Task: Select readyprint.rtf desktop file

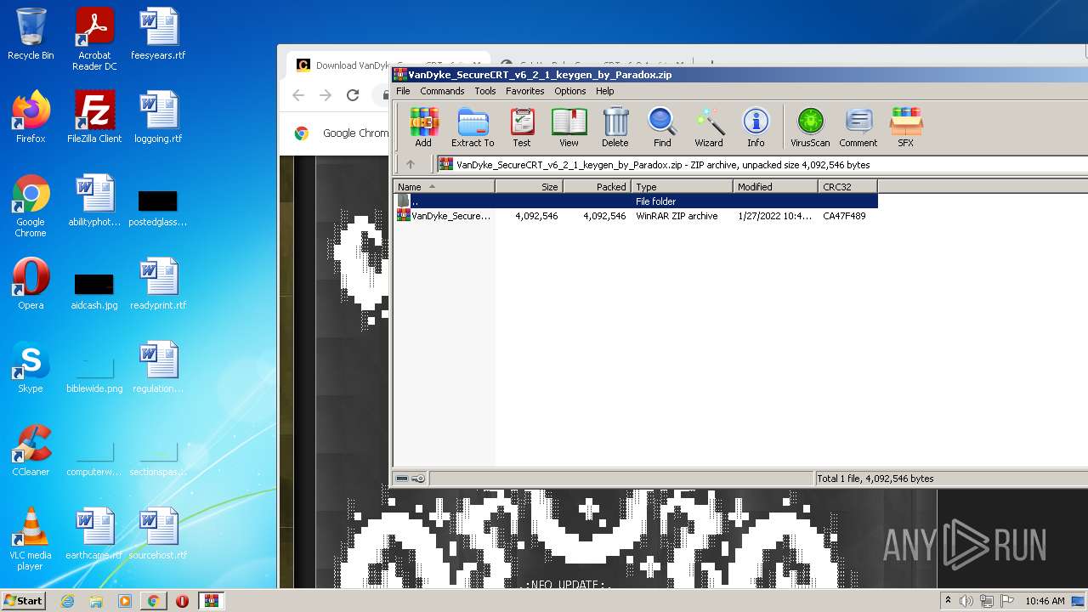Action: pos(158,284)
